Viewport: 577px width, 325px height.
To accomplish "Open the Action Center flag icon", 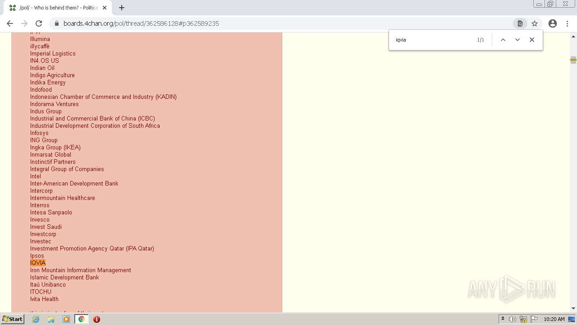I will 534,319.
